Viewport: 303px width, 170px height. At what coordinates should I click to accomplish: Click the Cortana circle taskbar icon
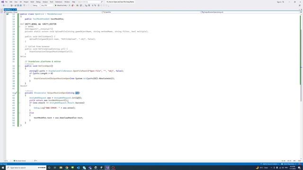[49, 168]
